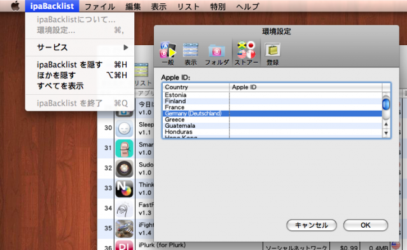Click the app icon in row 33

click(125, 188)
